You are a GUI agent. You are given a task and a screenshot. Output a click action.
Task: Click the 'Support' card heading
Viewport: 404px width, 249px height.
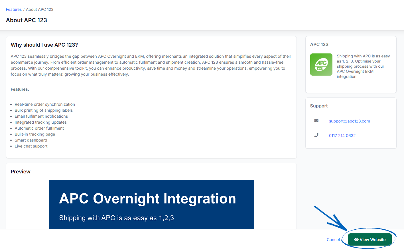[x=319, y=106]
